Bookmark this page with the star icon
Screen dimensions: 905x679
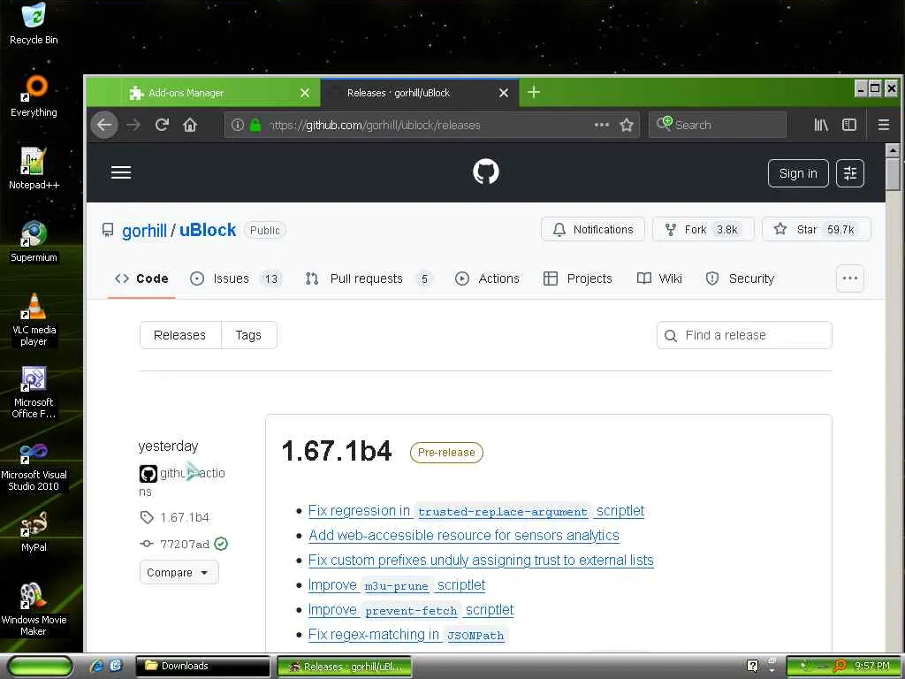tap(627, 125)
